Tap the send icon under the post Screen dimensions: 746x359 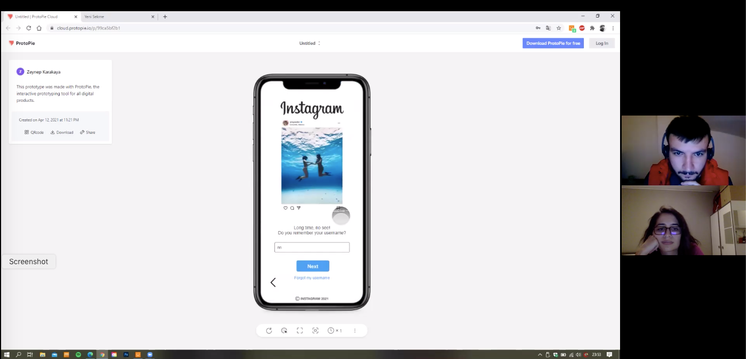(x=298, y=208)
